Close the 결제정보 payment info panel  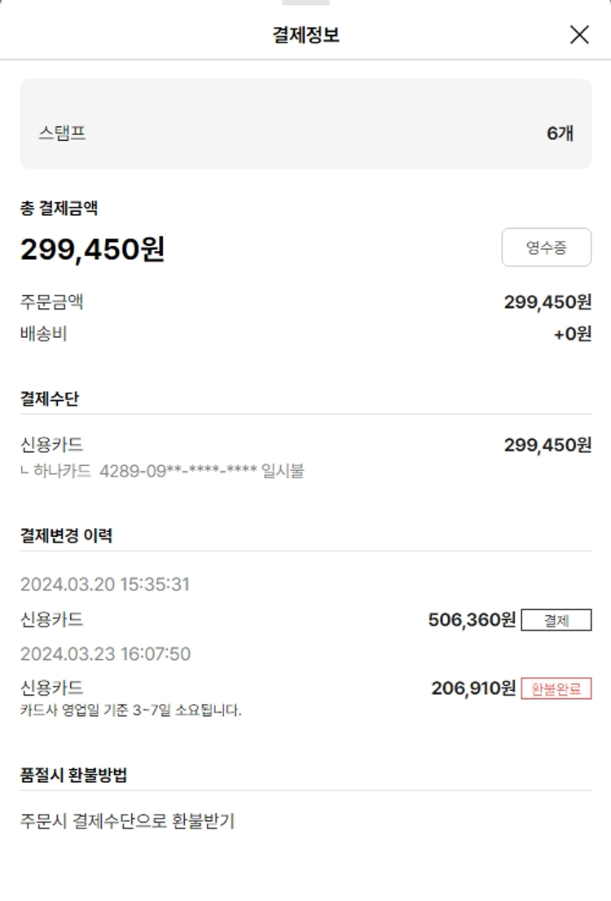[579, 35]
